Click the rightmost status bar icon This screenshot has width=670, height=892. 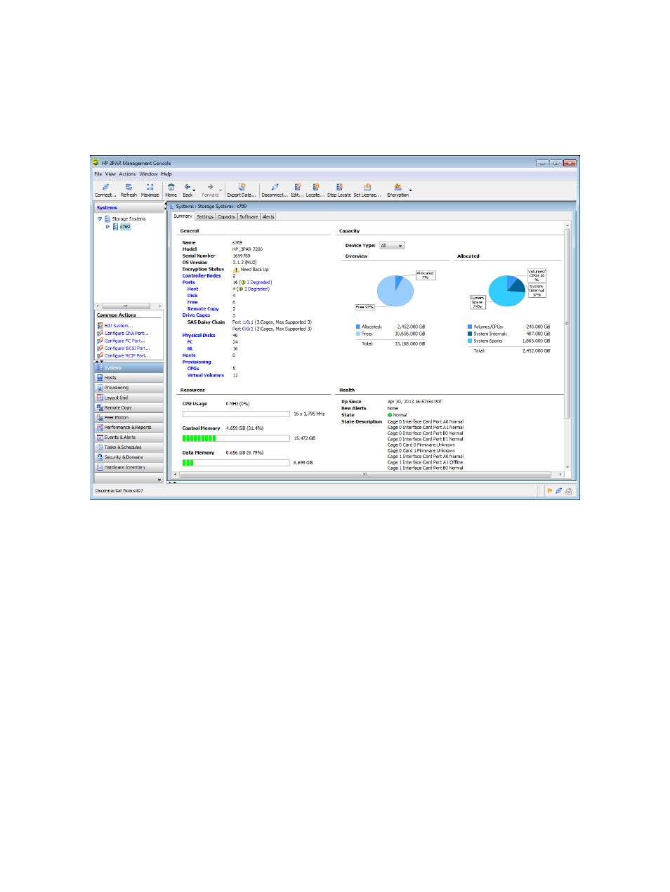pyautogui.click(x=569, y=491)
